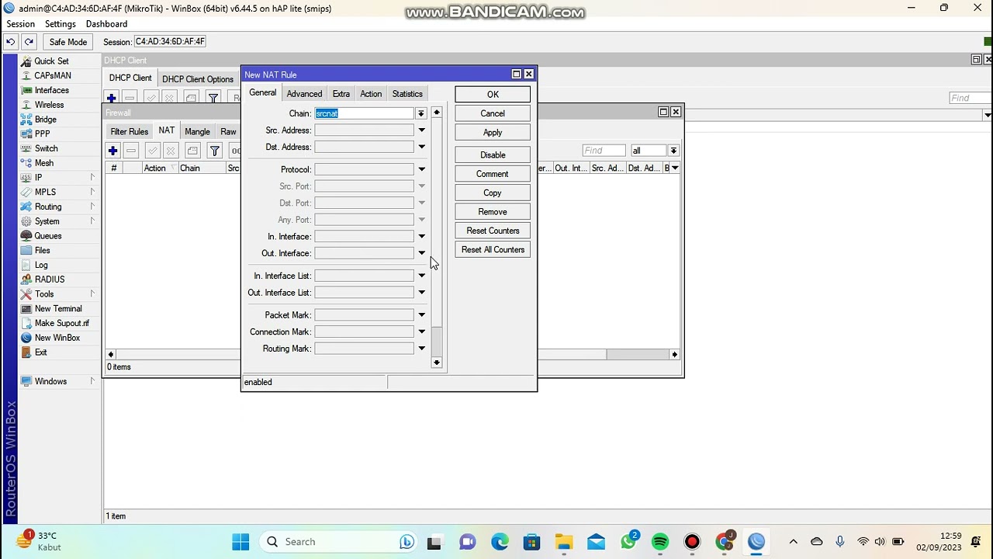This screenshot has height=559, width=993.
Task: Add new DHCP Client with plus icon
Action: 112,98
